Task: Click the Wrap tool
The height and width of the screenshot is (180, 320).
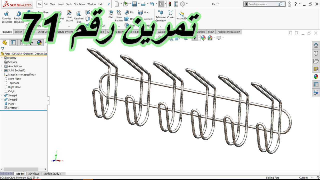Action: tap(143, 12)
